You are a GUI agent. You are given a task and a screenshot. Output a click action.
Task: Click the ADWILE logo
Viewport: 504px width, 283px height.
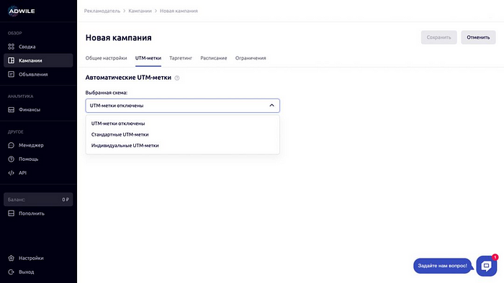coord(21,11)
